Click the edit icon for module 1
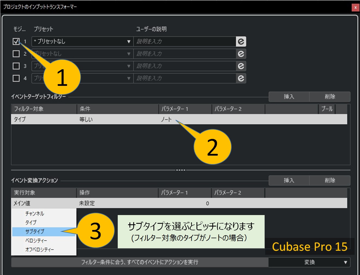The height and width of the screenshot is (275, 360). click(241, 41)
